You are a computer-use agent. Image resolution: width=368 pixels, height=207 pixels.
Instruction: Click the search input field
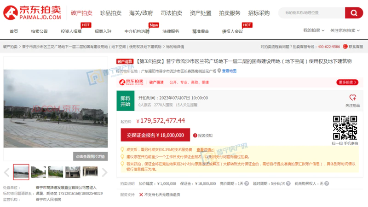(x=312, y=13)
